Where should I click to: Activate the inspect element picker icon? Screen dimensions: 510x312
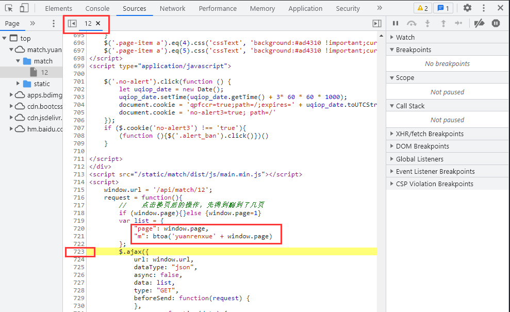pos(9,8)
